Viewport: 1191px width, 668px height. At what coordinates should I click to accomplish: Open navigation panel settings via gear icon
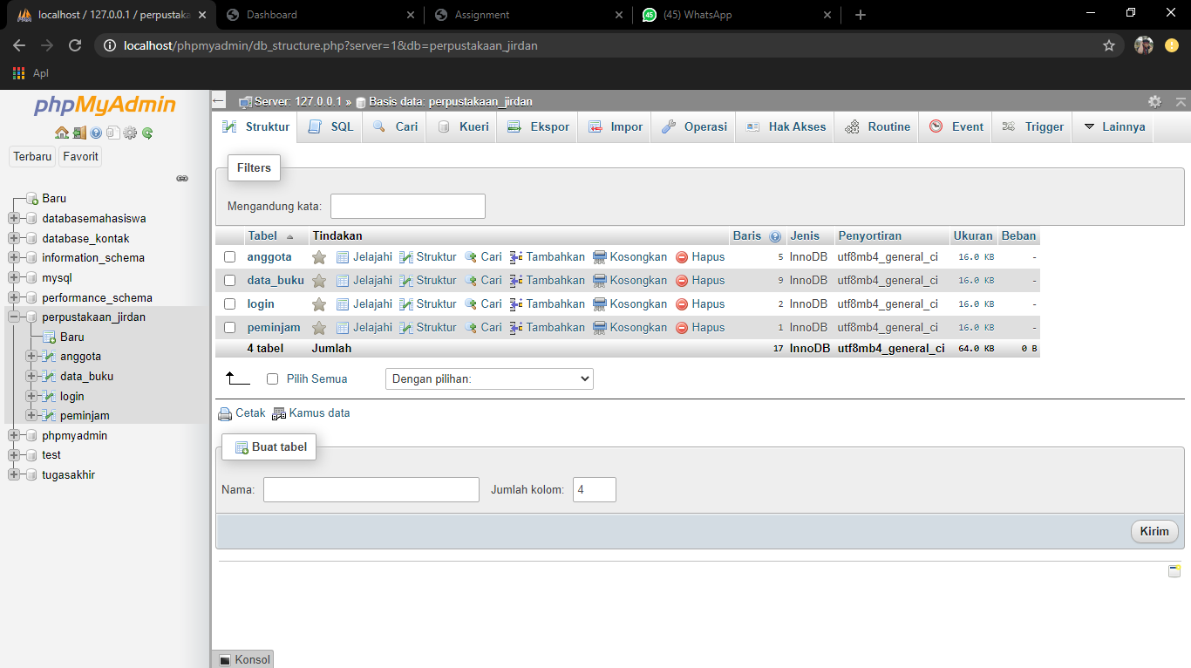click(130, 133)
